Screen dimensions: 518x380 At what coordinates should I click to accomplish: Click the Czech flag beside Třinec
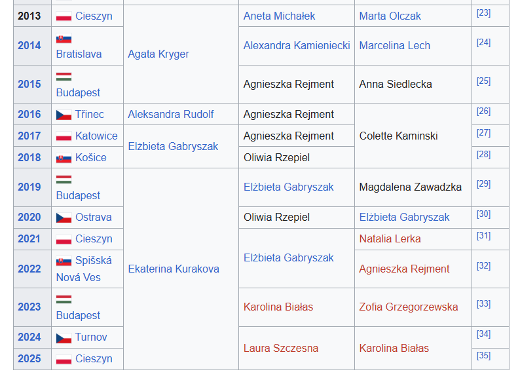64,115
